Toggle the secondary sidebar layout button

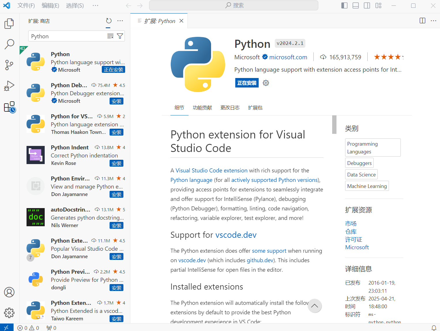(x=367, y=5)
